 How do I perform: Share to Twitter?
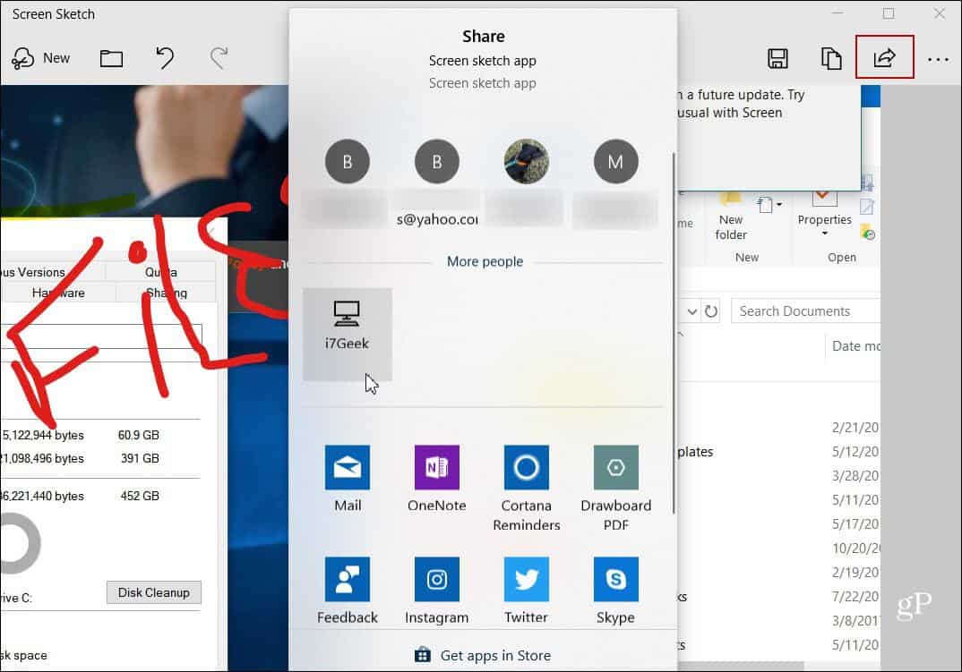(527, 591)
